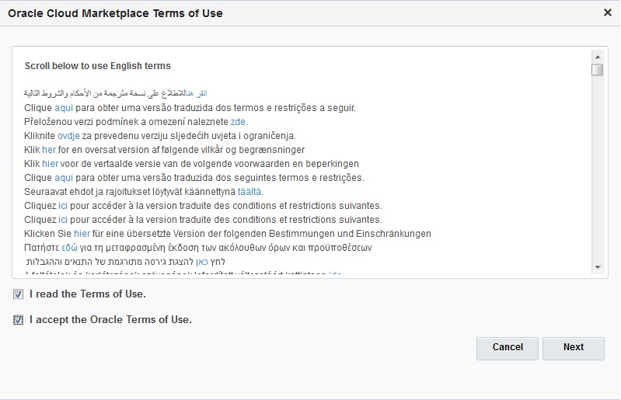Open the Danish 'her' link
This screenshot has height=400, width=621.
click(49, 150)
